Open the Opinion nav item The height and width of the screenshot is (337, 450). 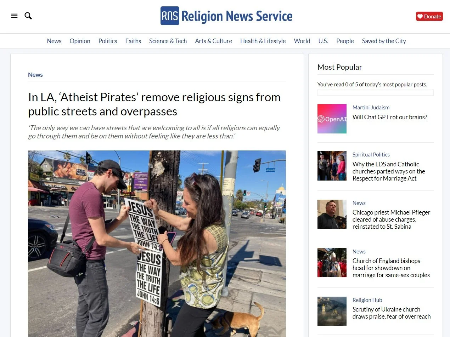80,41
